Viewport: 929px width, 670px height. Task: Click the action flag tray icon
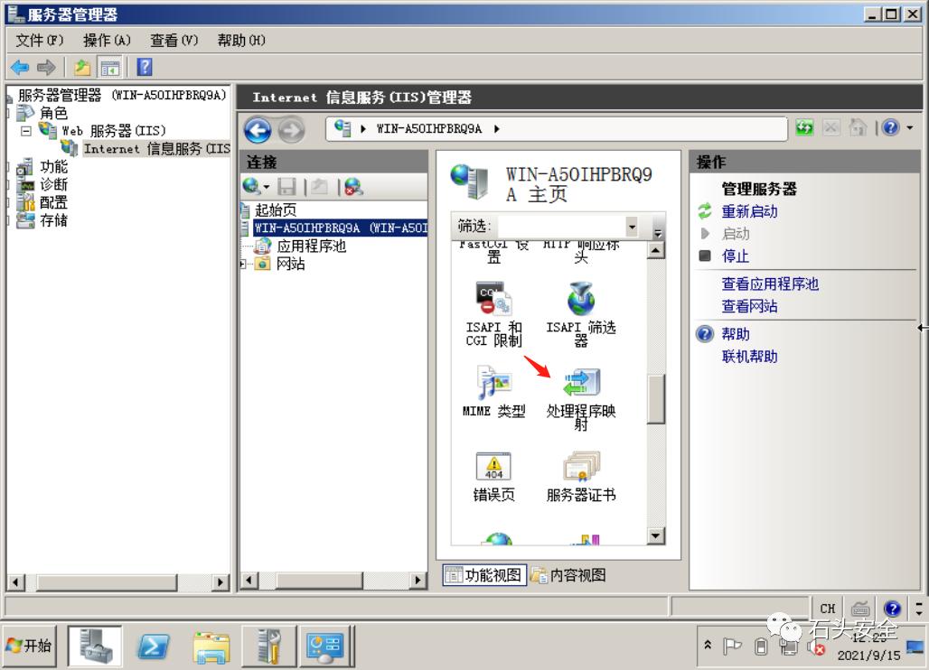732,647
